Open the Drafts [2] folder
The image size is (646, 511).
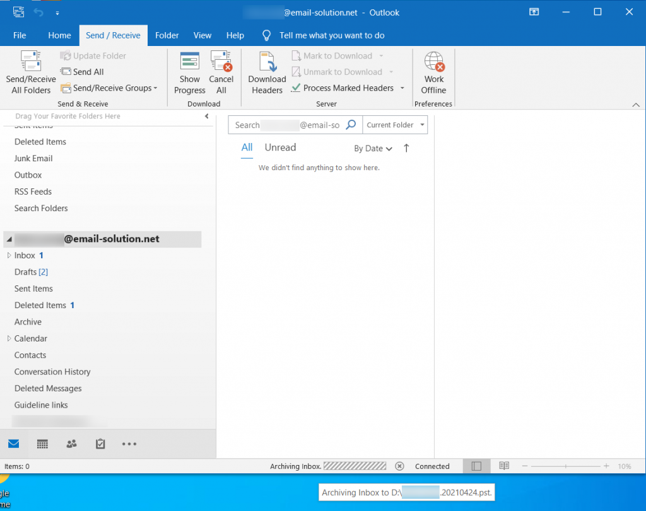click(x=32, y=272)
